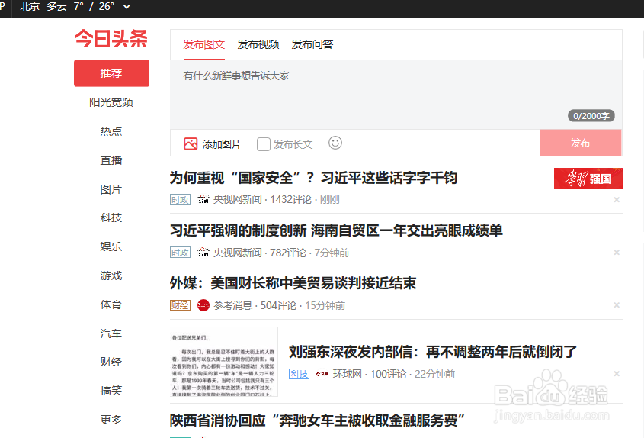
Task: Click the 添加图片 picture icon
Action: tap(191, 143)
